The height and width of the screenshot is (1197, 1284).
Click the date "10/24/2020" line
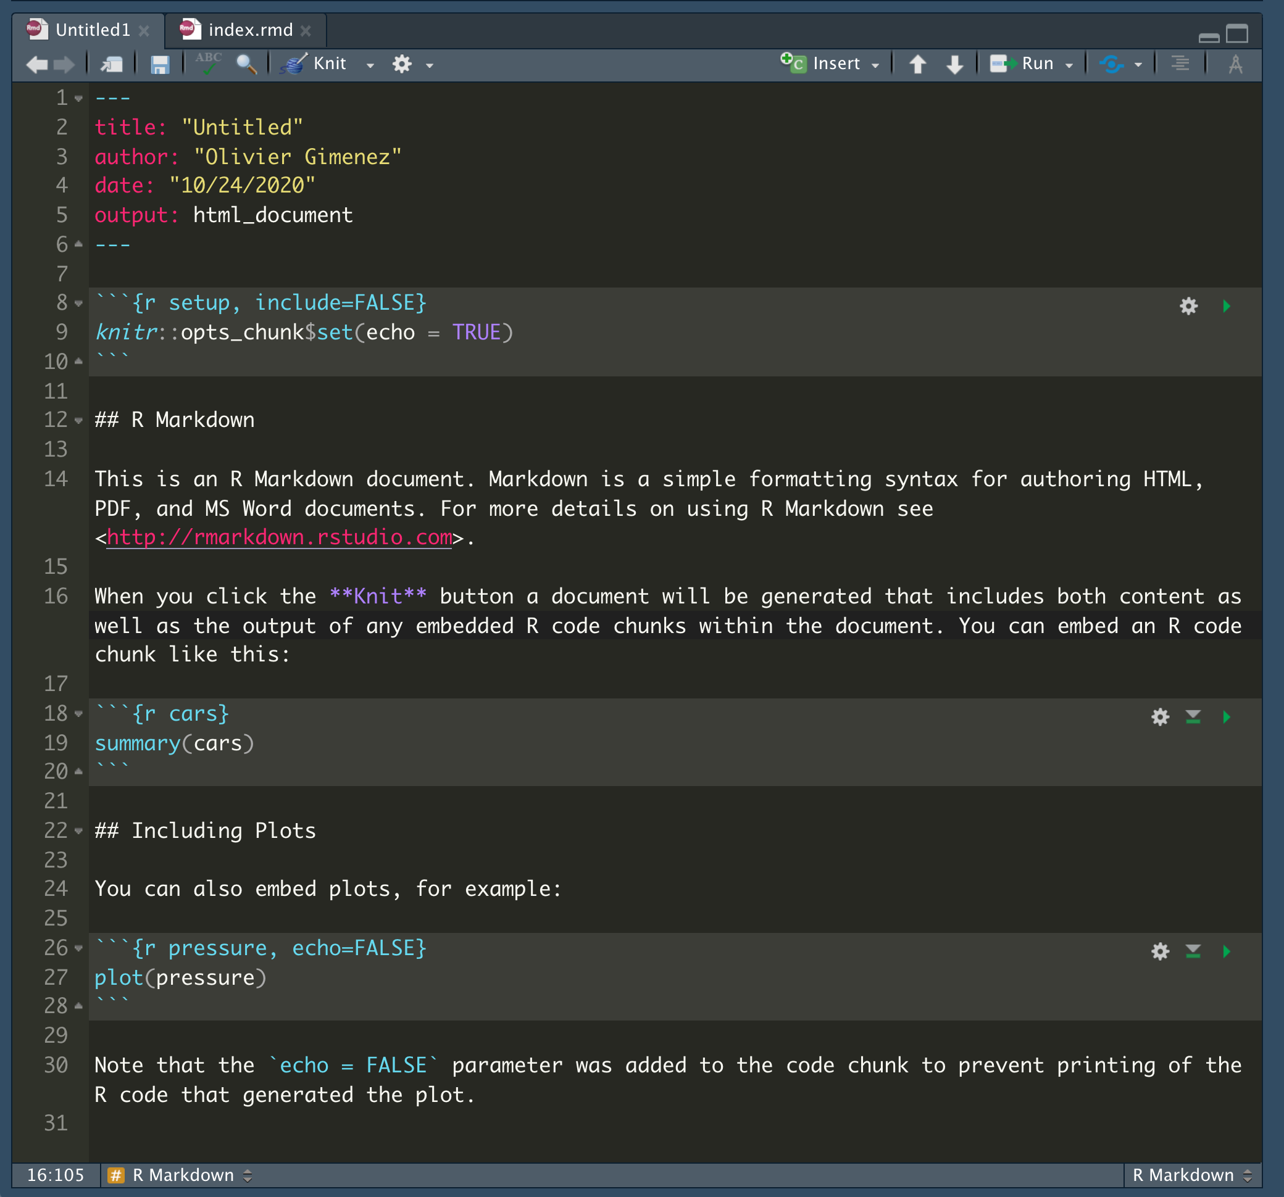(205, 185)
